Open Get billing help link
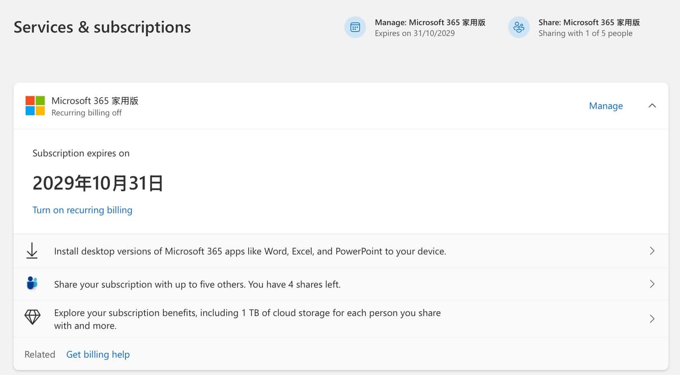Viewport: 680px width, 375px height. pos(98,354)
